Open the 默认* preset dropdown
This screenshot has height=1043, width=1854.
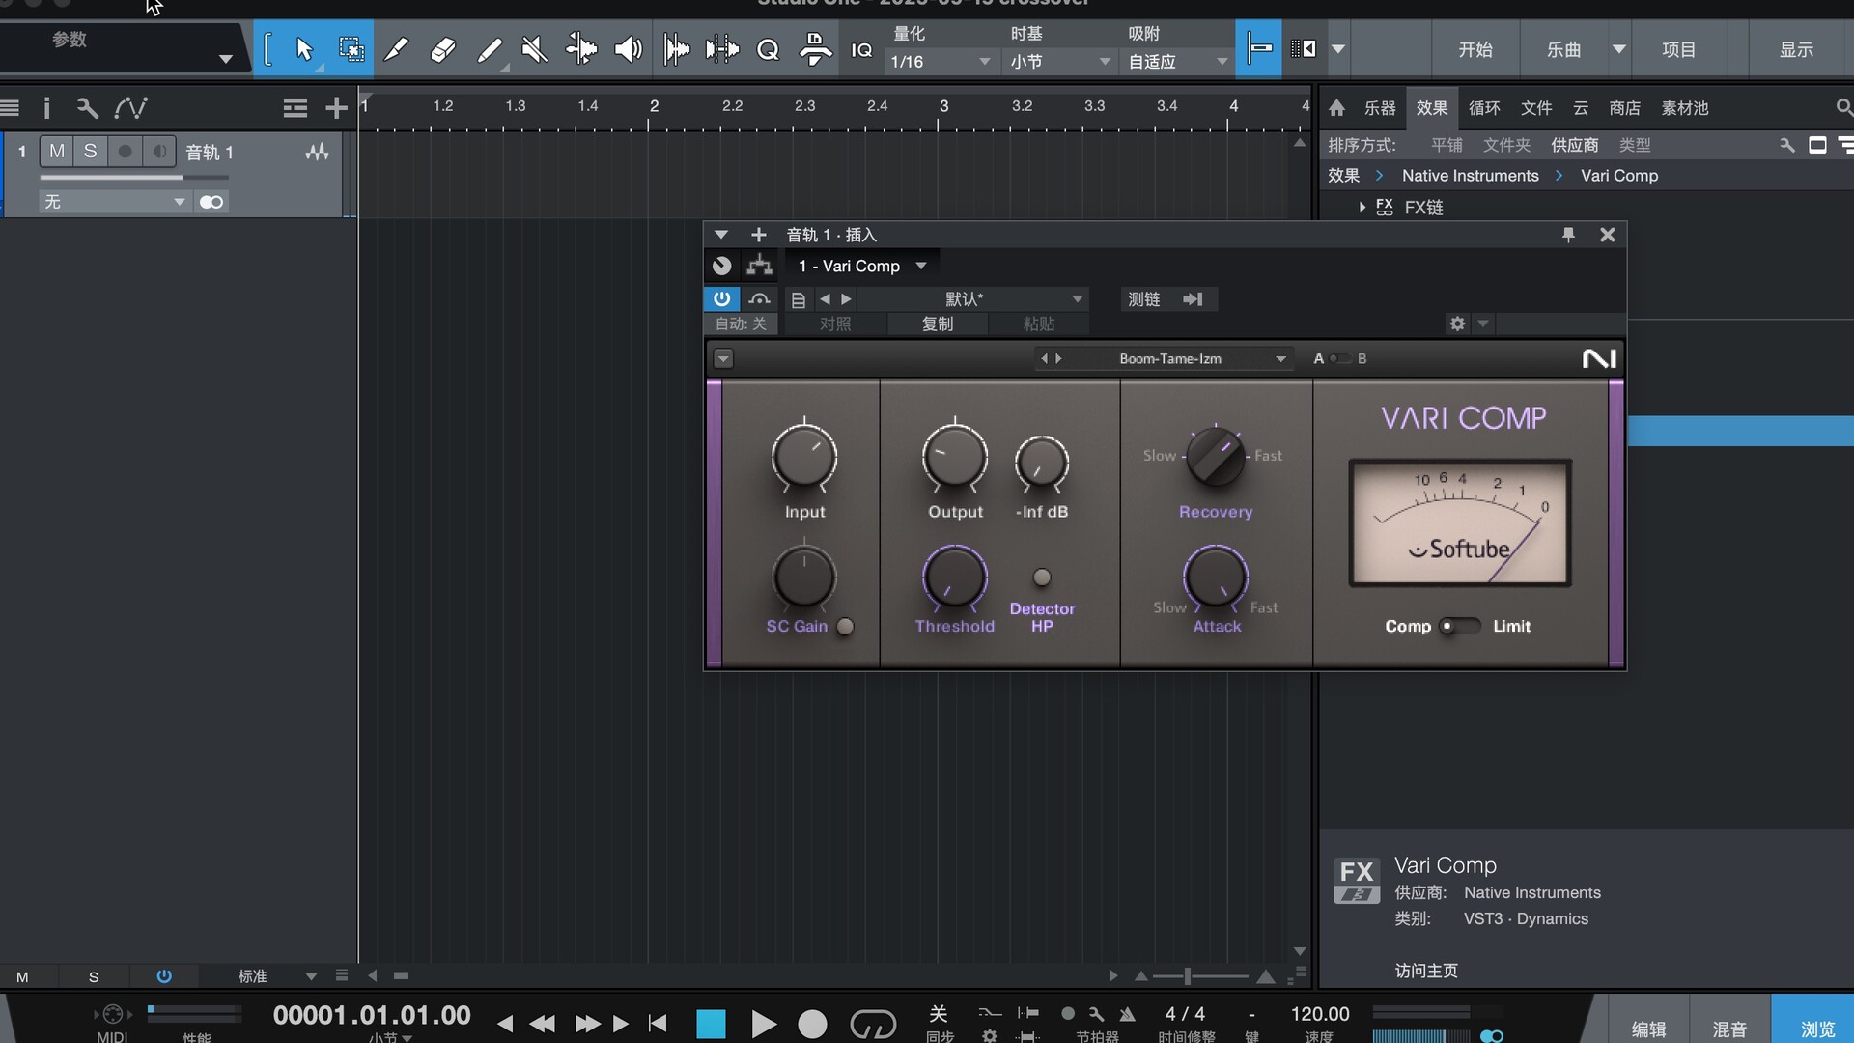(x=971, y=299)
